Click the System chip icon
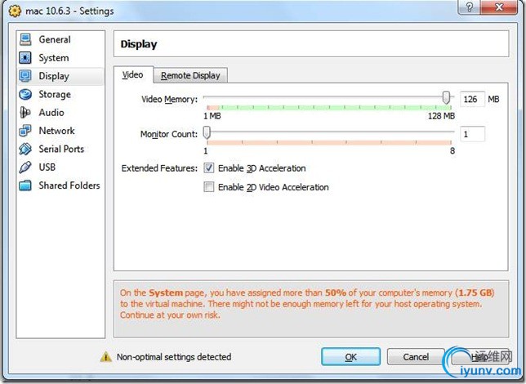The height and width of the screenshot is (384, 526). 25,58
